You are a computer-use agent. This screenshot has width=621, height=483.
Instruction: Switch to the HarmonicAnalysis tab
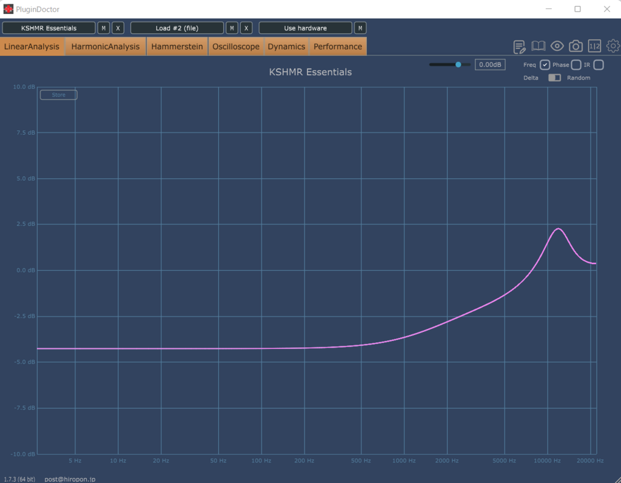[x=106, y=46]
